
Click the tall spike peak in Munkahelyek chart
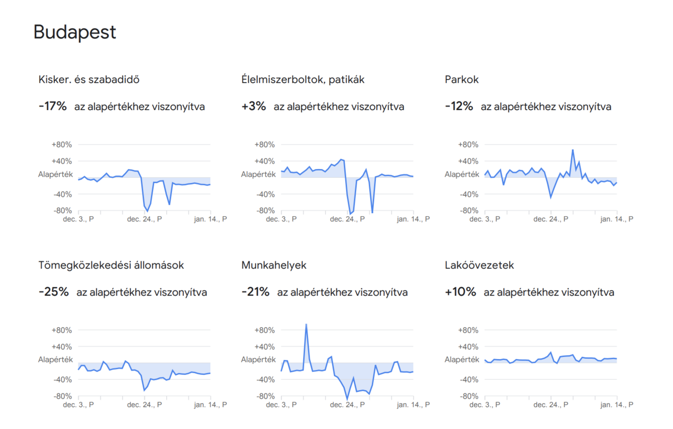pos(306,325)
